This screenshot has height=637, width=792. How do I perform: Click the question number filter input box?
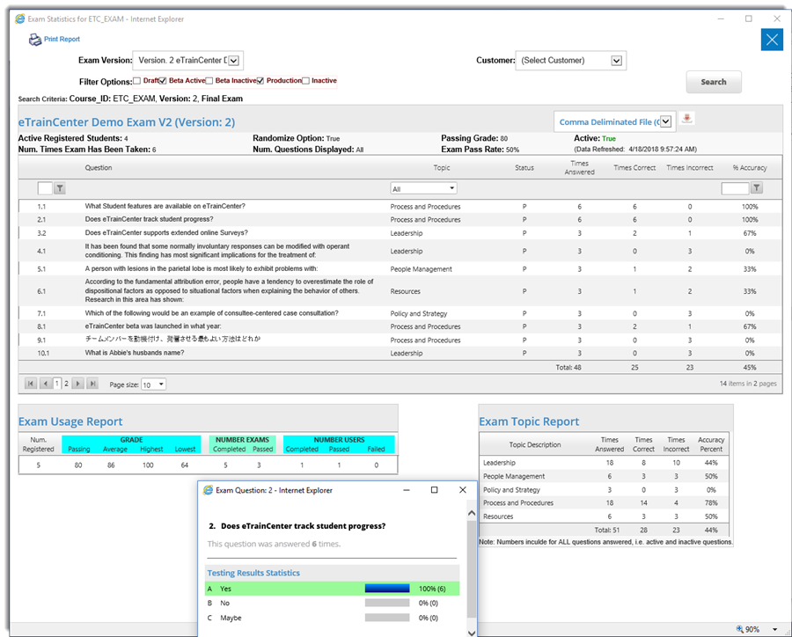tap(45, 188)
